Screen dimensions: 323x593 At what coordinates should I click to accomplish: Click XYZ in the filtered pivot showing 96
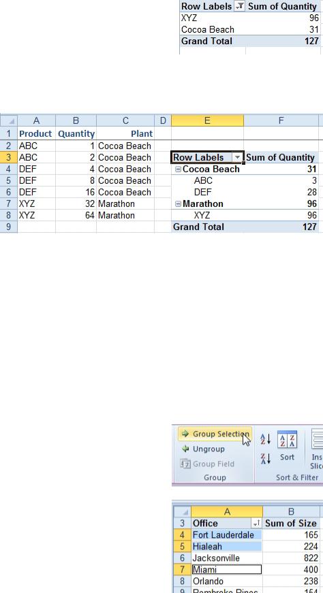[x=189, y=18]
